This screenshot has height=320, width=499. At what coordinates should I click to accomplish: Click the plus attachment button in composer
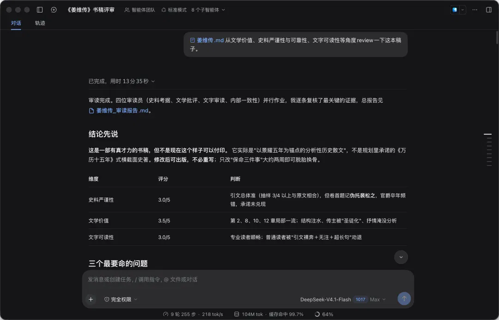coord(91,299)
